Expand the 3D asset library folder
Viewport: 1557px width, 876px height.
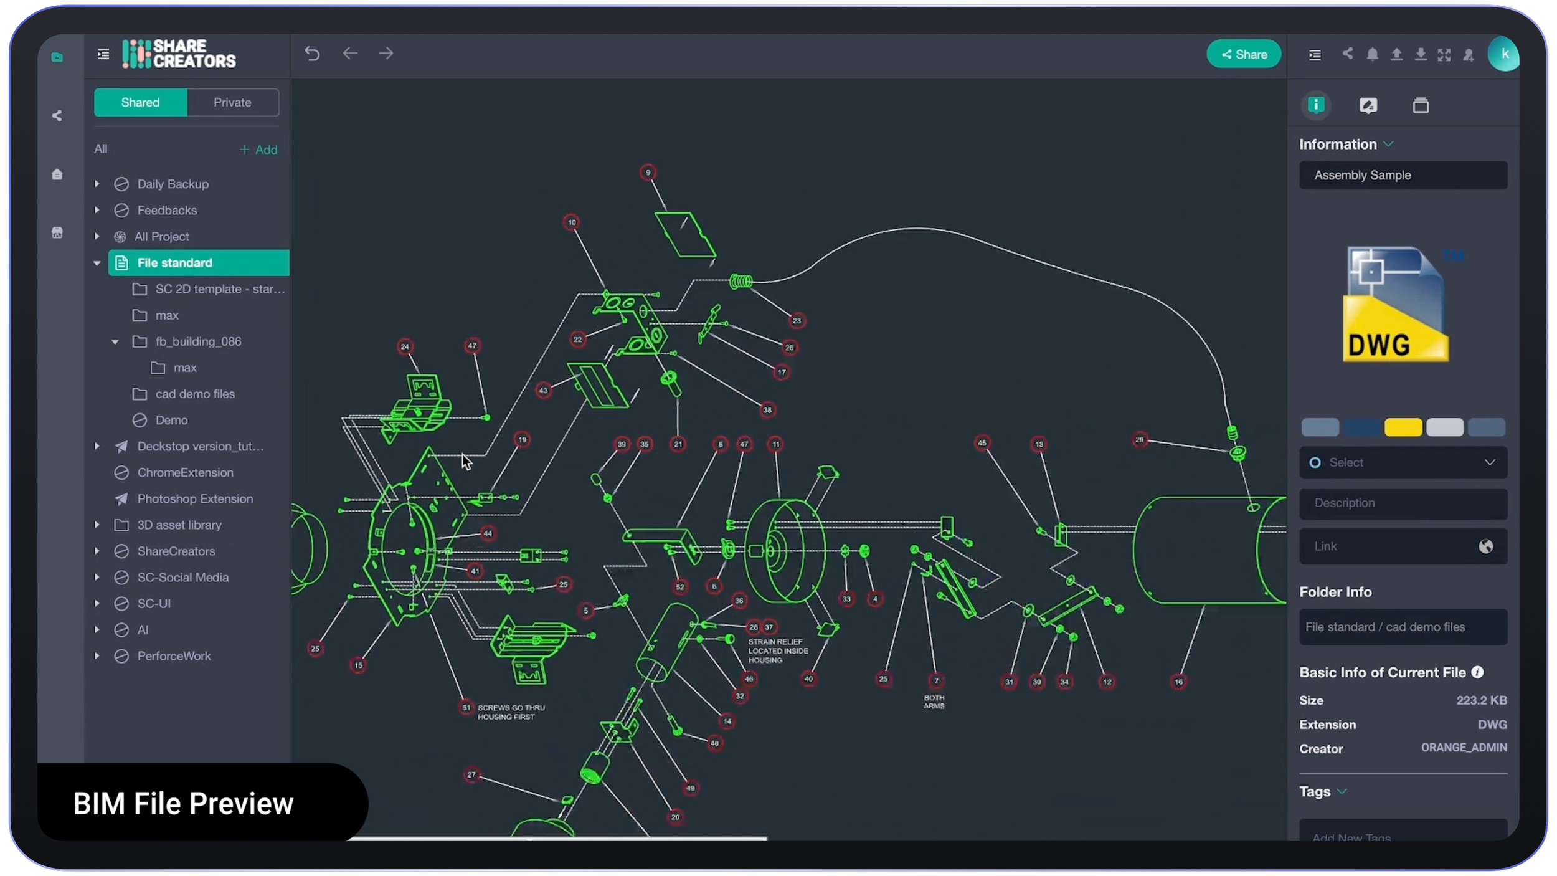coord(97,525)
